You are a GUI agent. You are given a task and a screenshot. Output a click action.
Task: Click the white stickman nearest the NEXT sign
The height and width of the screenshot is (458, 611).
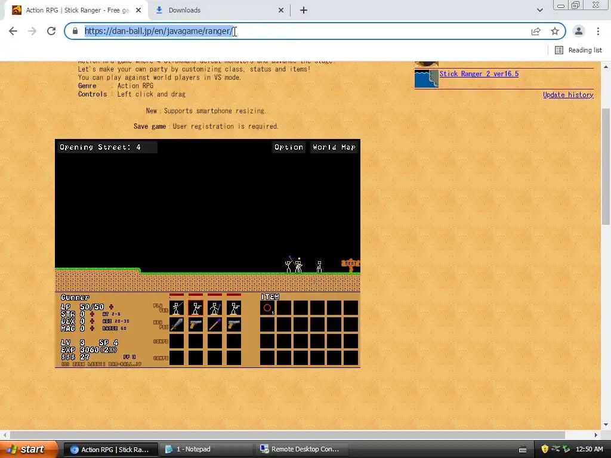319,267
